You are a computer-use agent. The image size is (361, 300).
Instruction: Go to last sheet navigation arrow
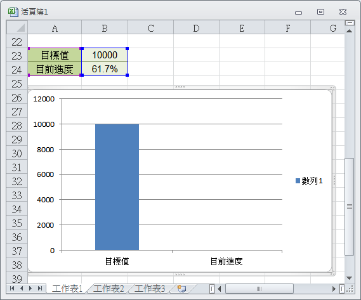click(x=40, y=288)
